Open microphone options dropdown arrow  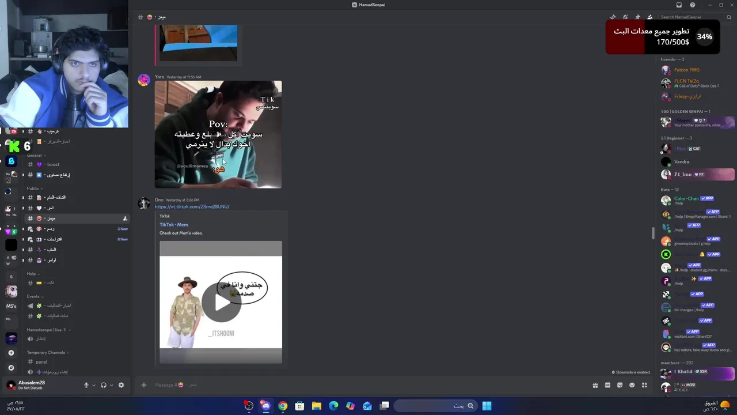pyautogui.click(x=93, y=385)
